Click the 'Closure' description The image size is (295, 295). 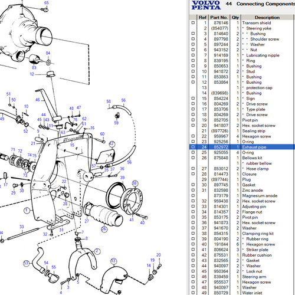[x=249, y=174]
